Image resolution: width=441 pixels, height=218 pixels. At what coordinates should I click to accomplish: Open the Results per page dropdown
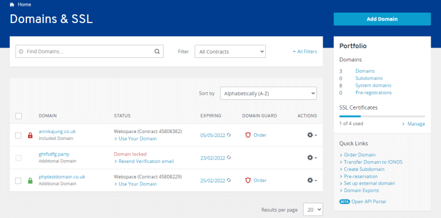[313, 209]
